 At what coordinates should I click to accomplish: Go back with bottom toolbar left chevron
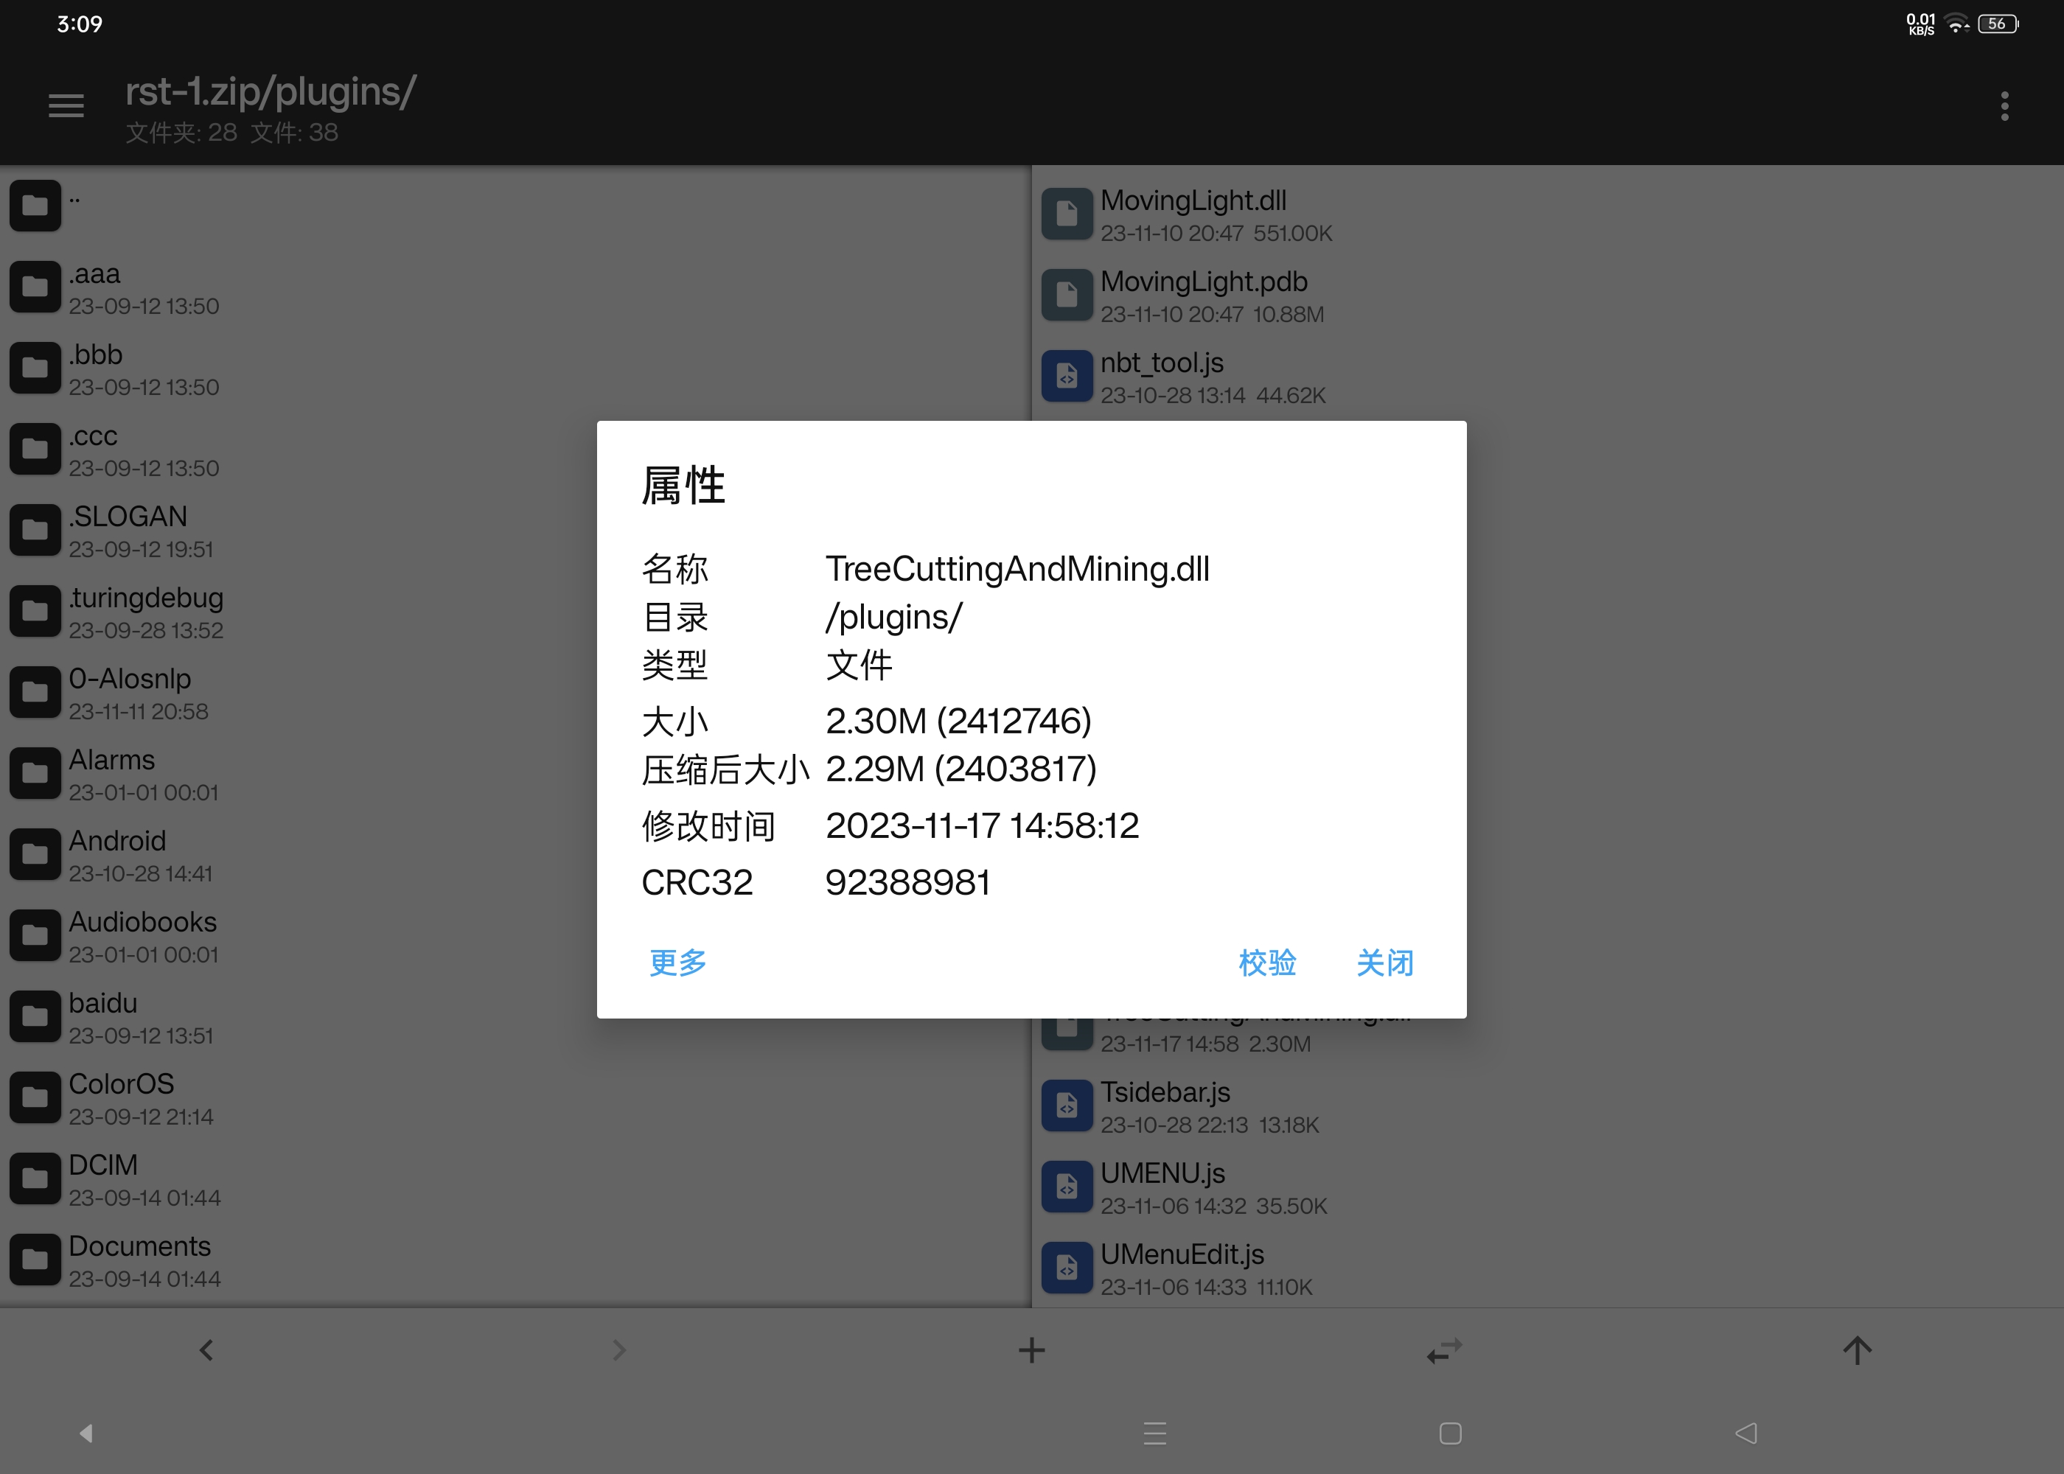(206, 1349)
